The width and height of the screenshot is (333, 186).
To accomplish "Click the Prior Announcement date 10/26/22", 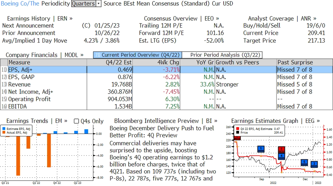I will tap(107, 33).
